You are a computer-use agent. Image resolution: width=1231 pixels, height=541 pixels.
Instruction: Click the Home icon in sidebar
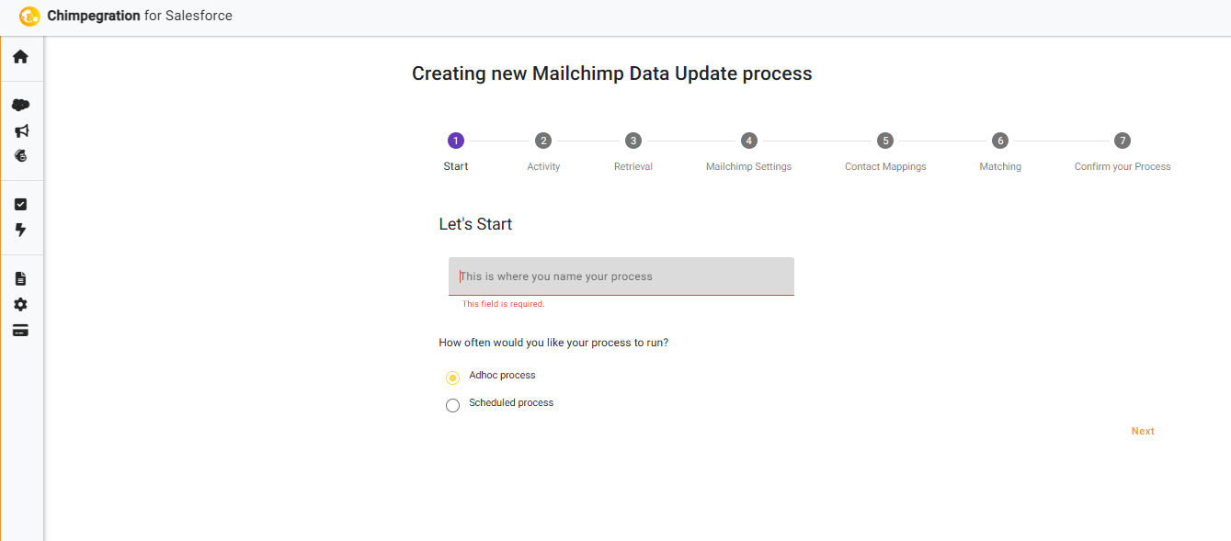[x=20, y=57]
